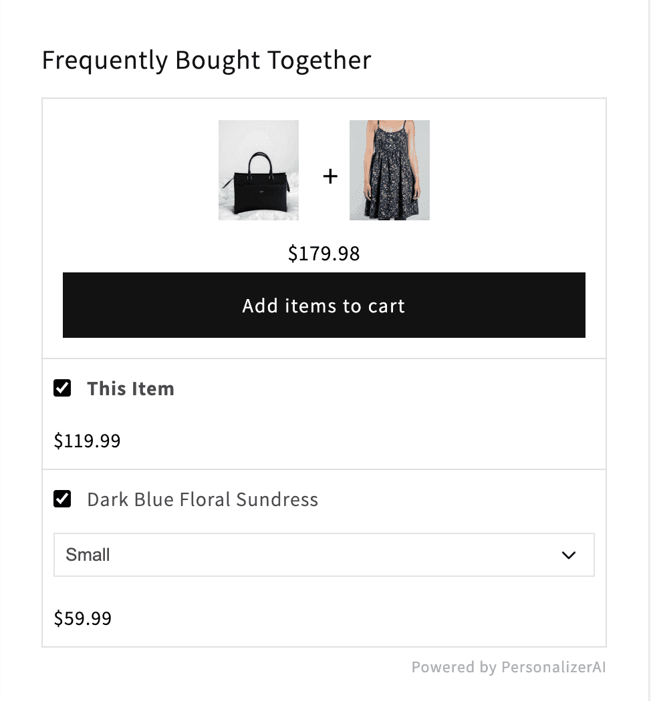This screenshot has width=651, height=701.
Task: Click the Powered by PersonalizerAI link
Action: 509,667
